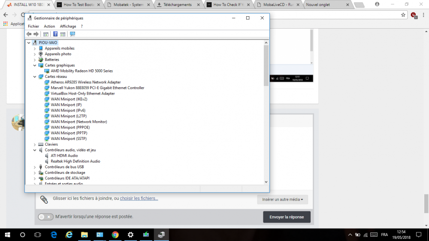Viewport: 429px width, 241px height.
Task: Select WAN Miniport (IKEv2)
Action: [69, 99]
